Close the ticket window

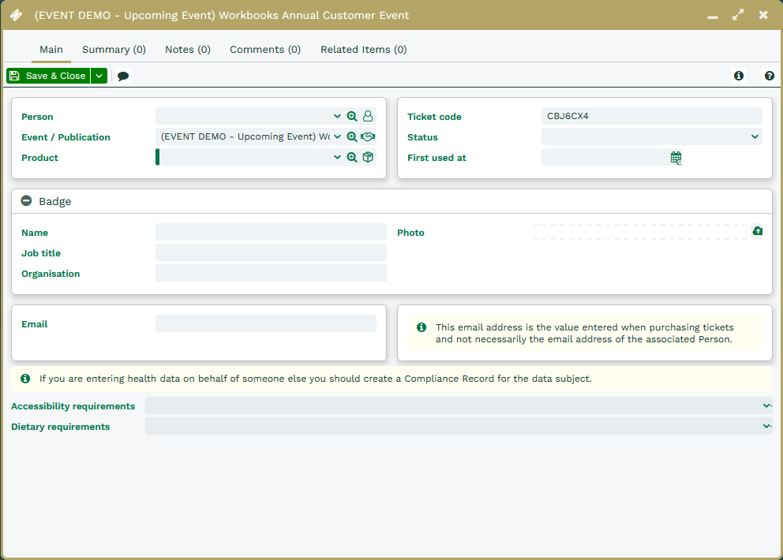pyautogui.click(x=763, y=15)
